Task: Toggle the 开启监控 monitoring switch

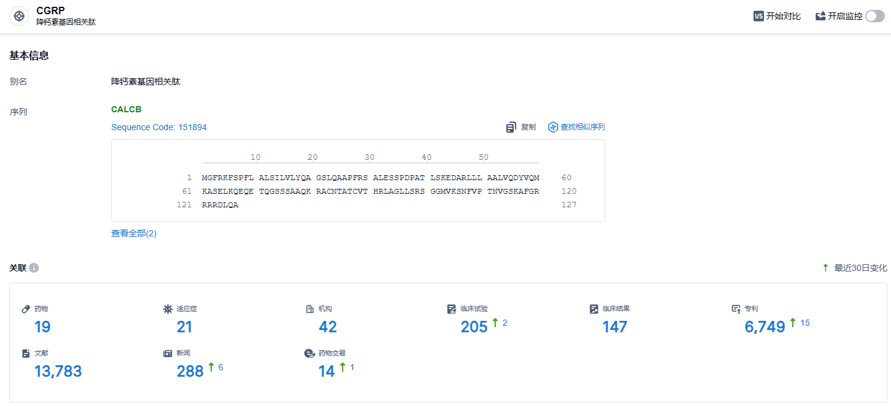Action: [874, 17]
